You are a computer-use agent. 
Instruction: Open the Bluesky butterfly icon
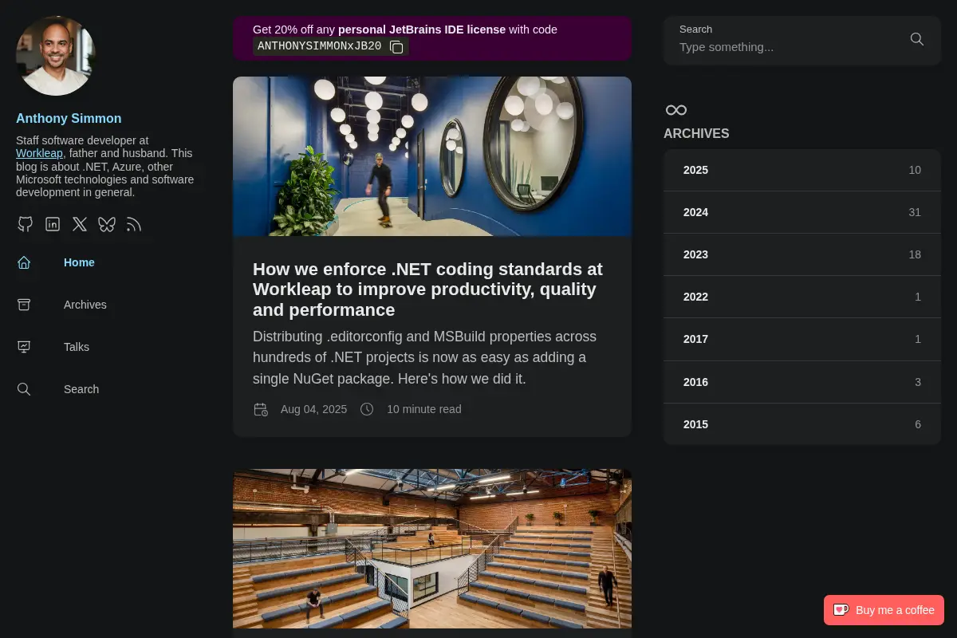tap(107, 224)
